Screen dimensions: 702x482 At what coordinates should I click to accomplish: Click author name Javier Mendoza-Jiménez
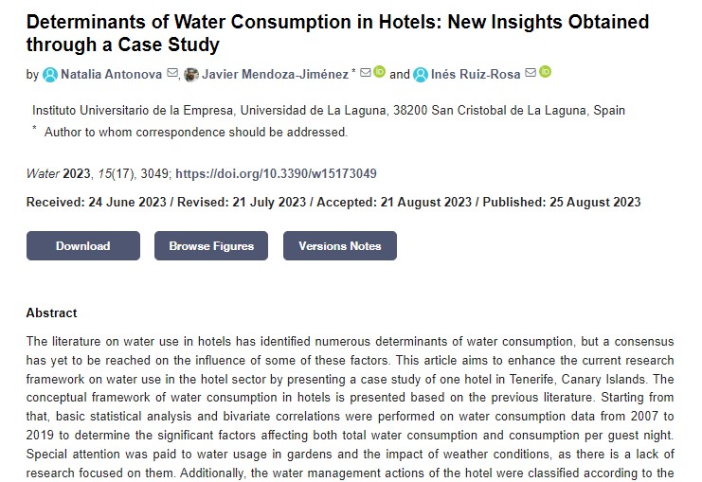coord(275,74)
